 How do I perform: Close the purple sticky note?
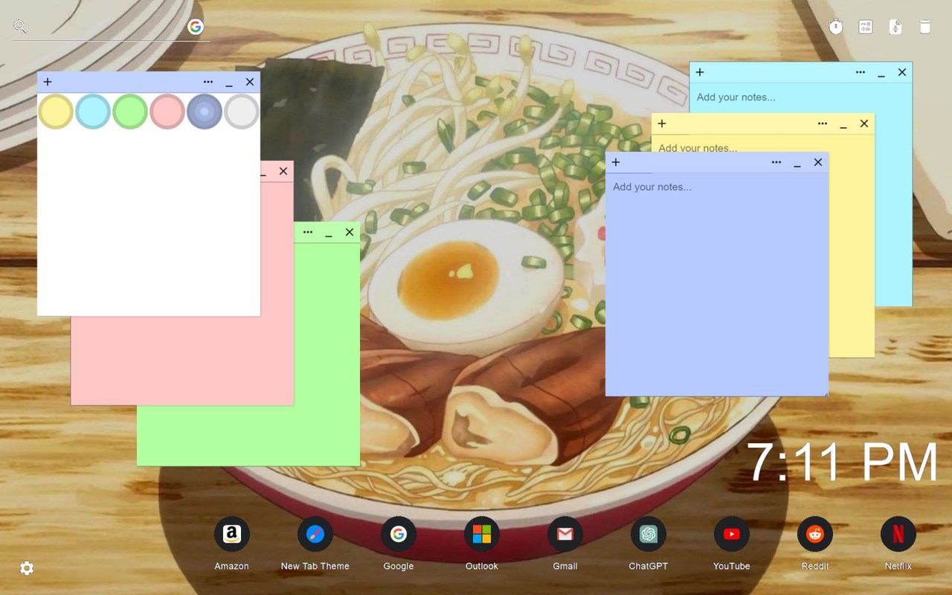click(x=818, y=162)
